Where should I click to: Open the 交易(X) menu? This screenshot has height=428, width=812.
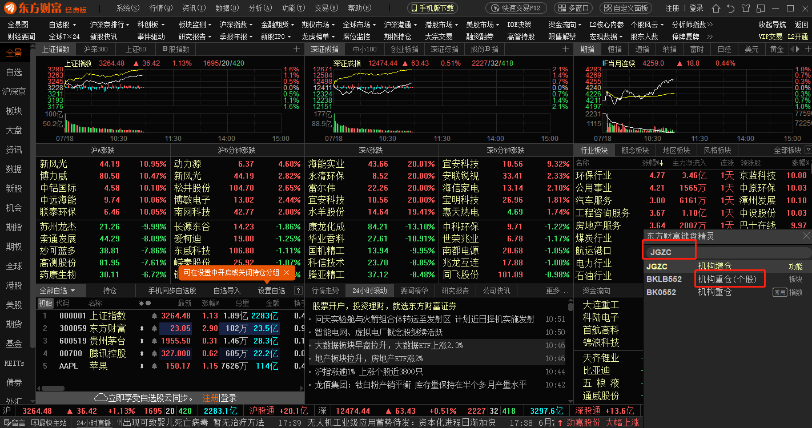[327, 8]
